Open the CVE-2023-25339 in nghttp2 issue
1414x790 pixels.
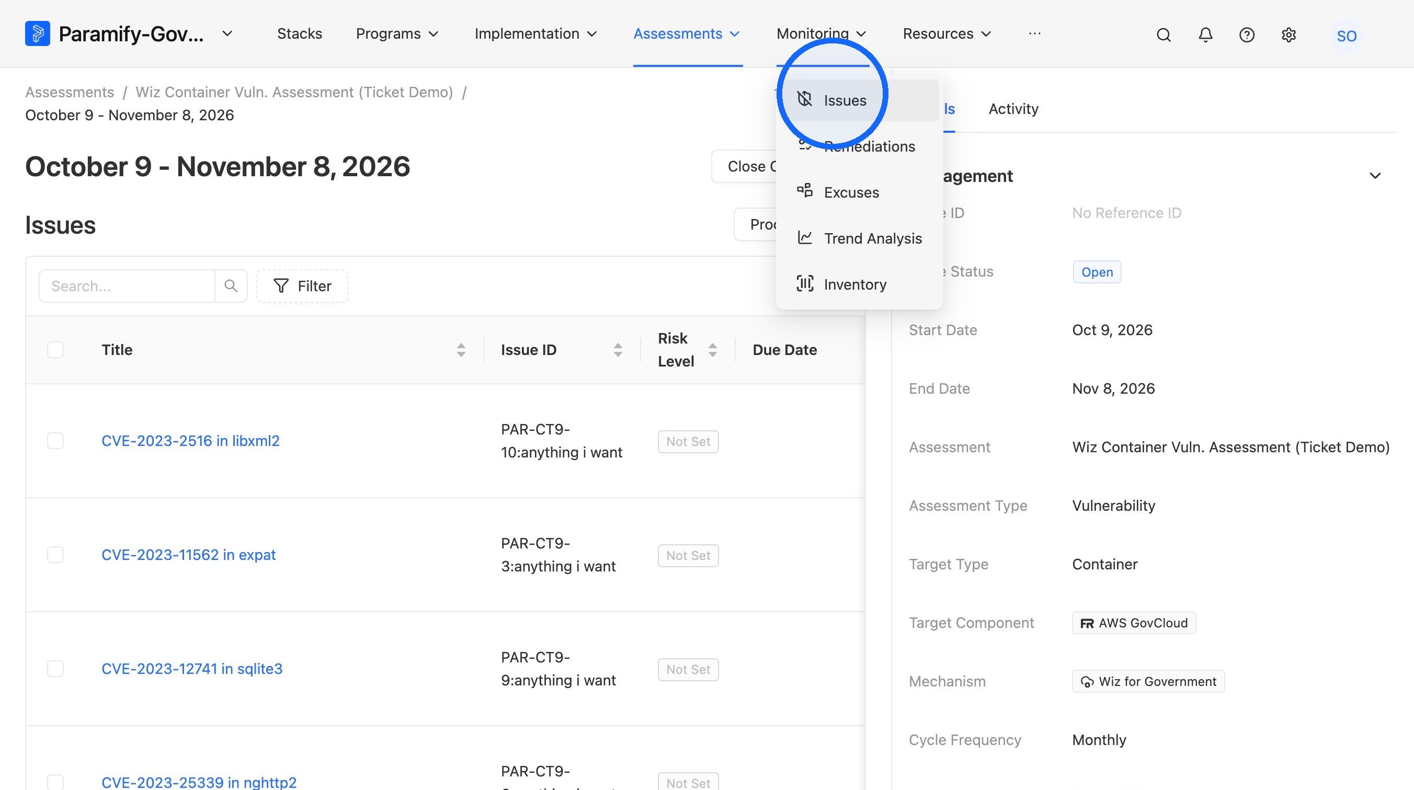coord(199,782)
